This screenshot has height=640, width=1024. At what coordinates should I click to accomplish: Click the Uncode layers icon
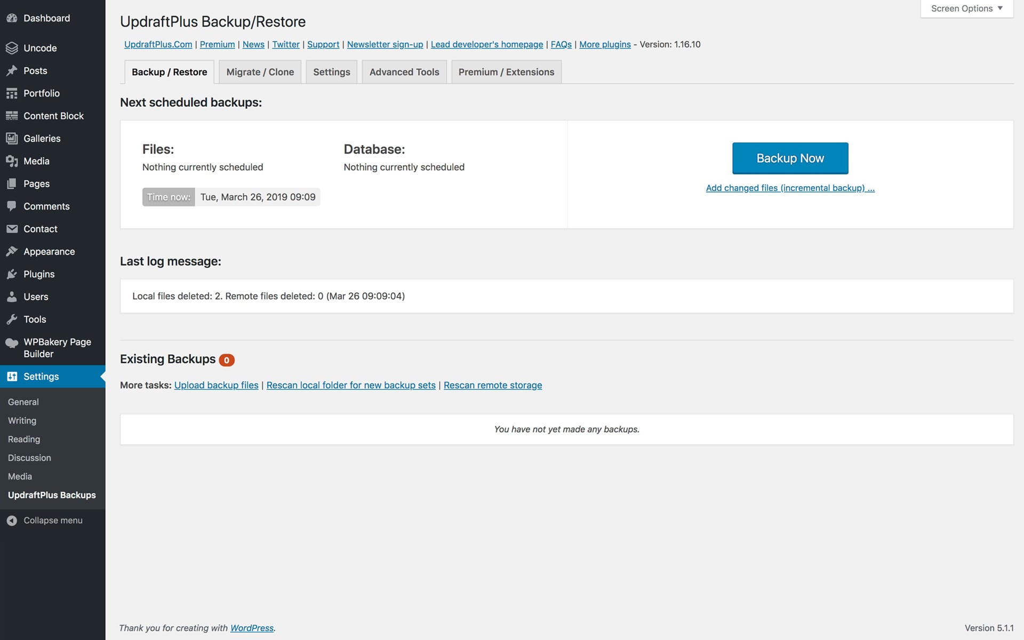click(12, 48)
